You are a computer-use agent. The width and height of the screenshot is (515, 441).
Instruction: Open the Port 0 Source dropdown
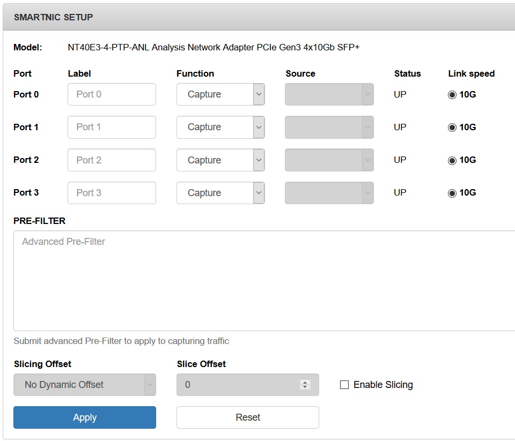click(329, 94)
